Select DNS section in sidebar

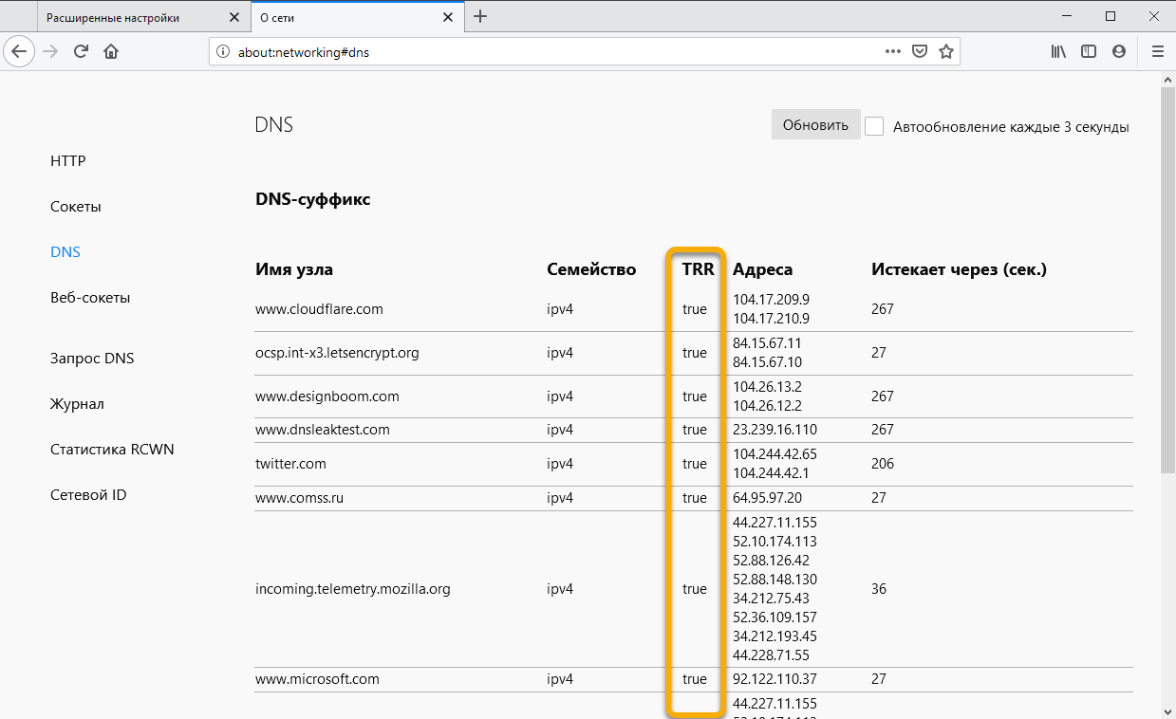(65, 252)
